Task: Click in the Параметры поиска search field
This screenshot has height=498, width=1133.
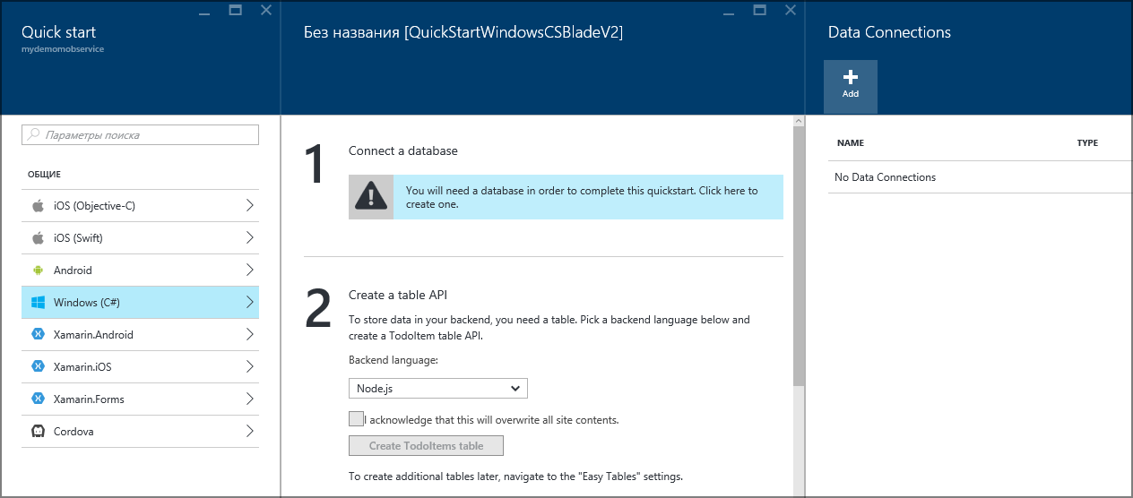Action: click(x=140, y=134)
